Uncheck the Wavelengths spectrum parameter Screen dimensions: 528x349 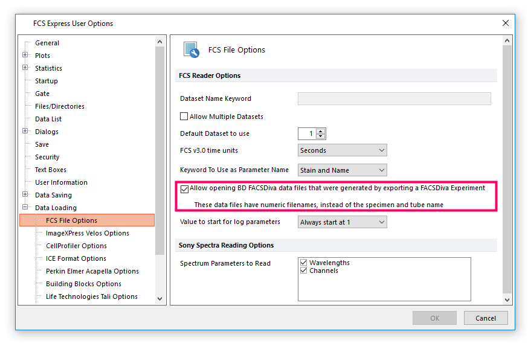click(x=303, y=263)
